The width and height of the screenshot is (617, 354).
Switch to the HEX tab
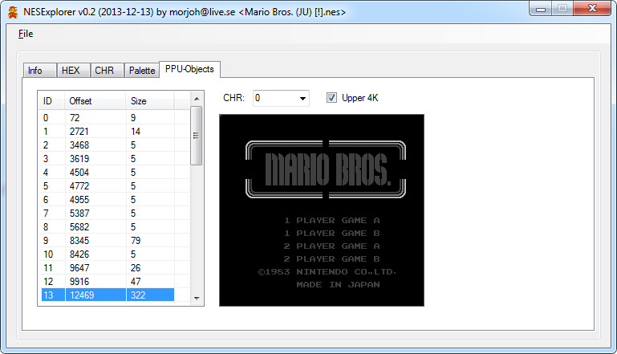click(74, 70)
